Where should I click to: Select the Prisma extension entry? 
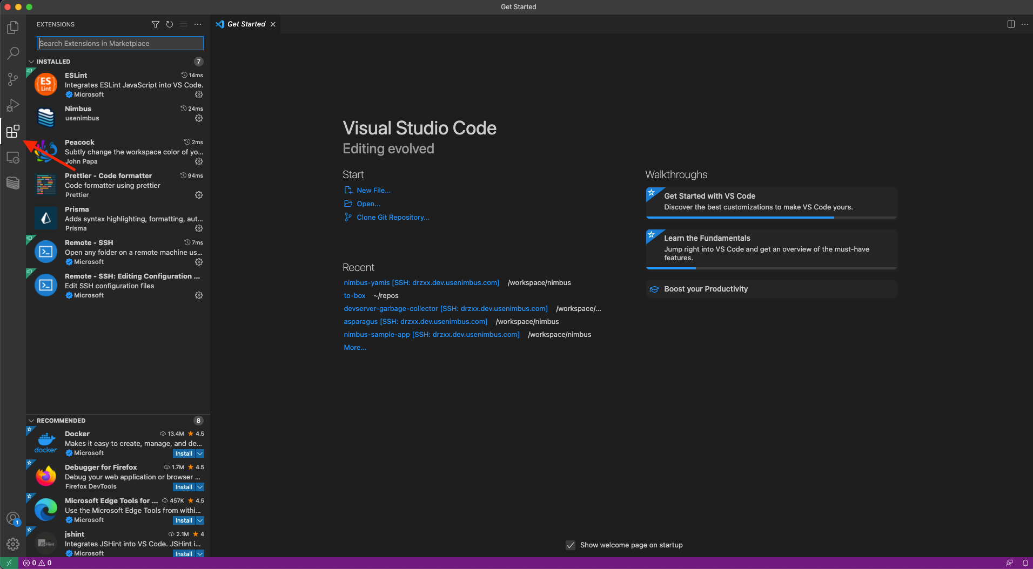[x=118, y=219]
